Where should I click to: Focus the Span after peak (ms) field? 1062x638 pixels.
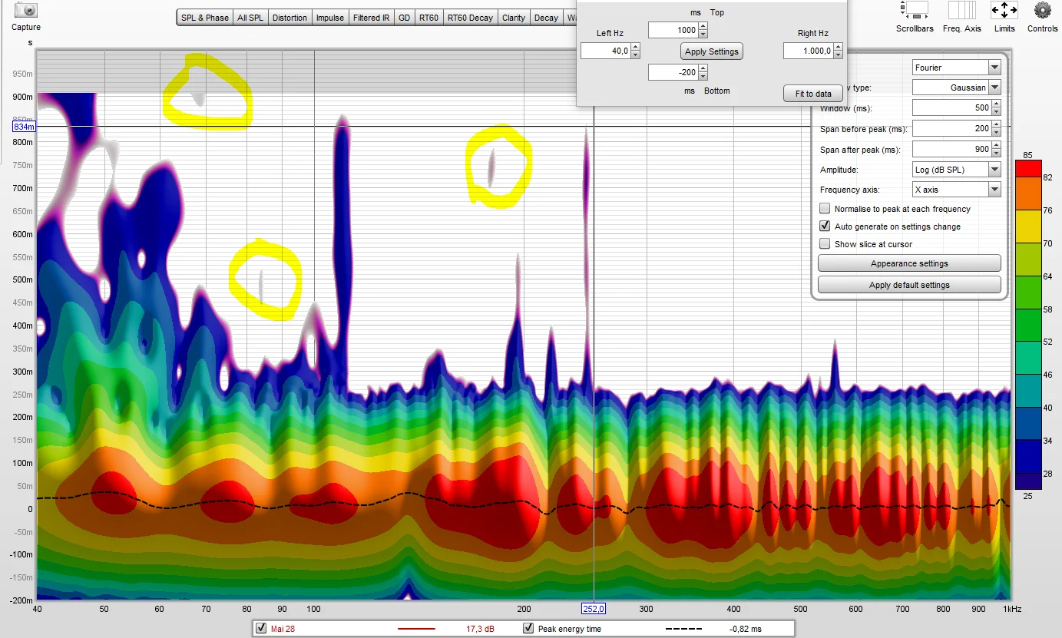(951, 150)
